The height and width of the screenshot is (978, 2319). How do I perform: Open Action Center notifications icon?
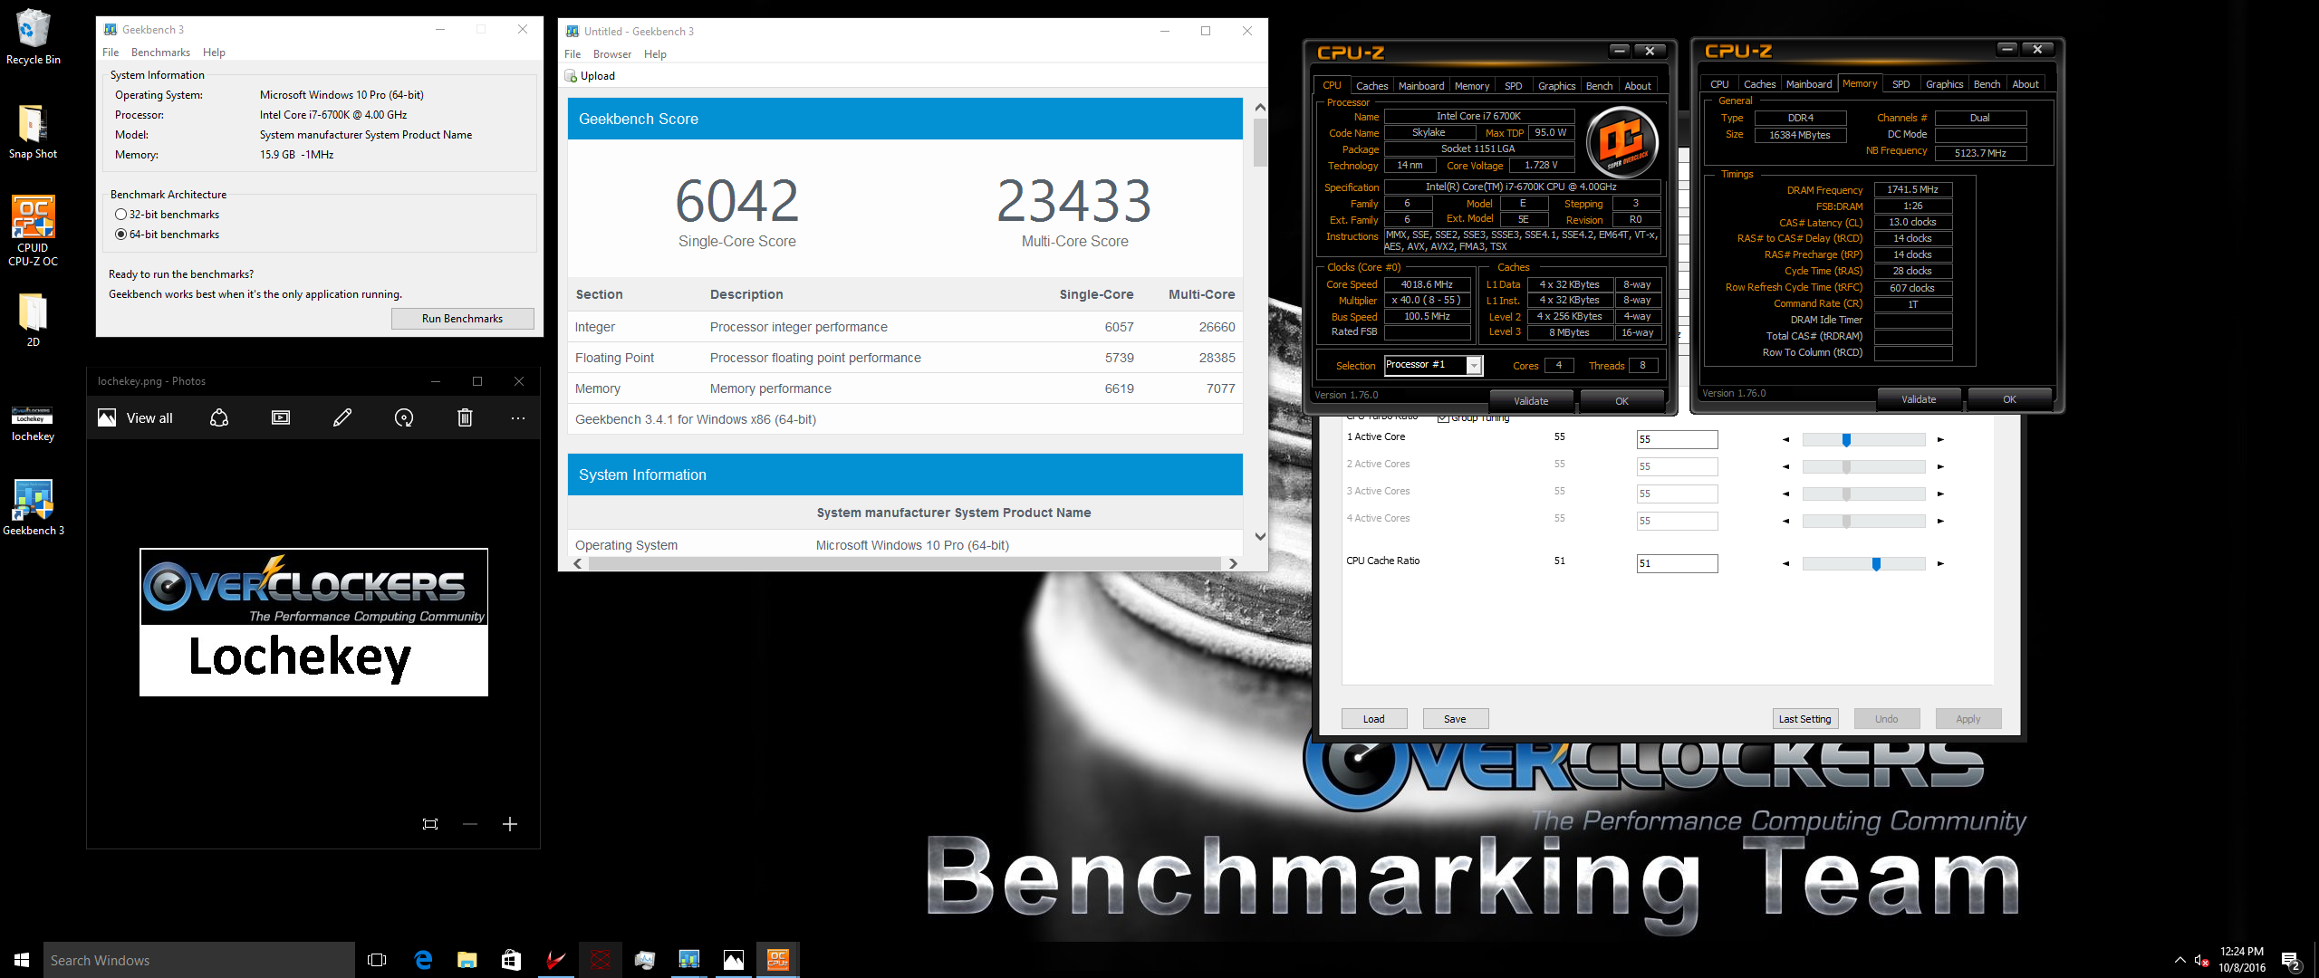coord(2291,961)
